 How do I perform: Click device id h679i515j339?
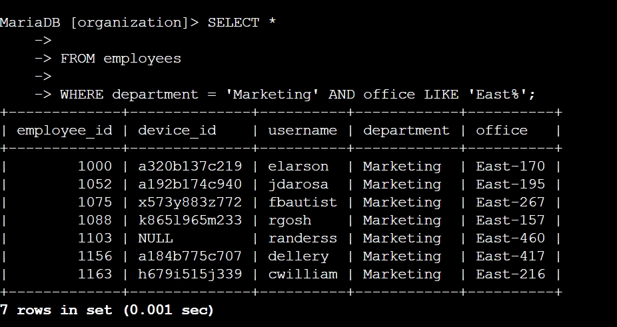point(190,274)
